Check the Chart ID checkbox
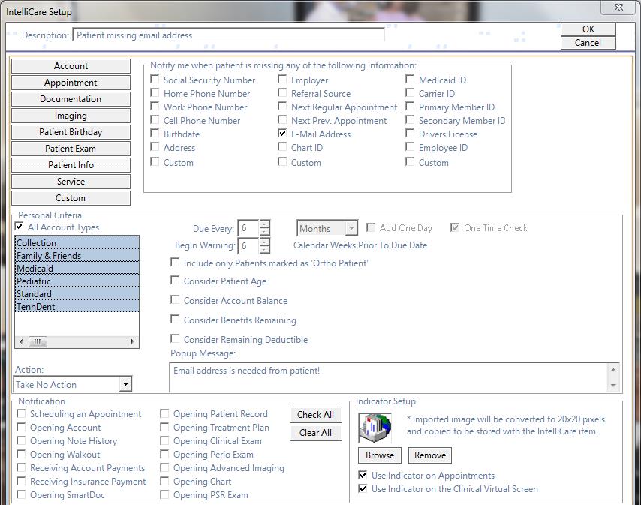This screenshot has height=505, width=641. [x=282, y=146]
